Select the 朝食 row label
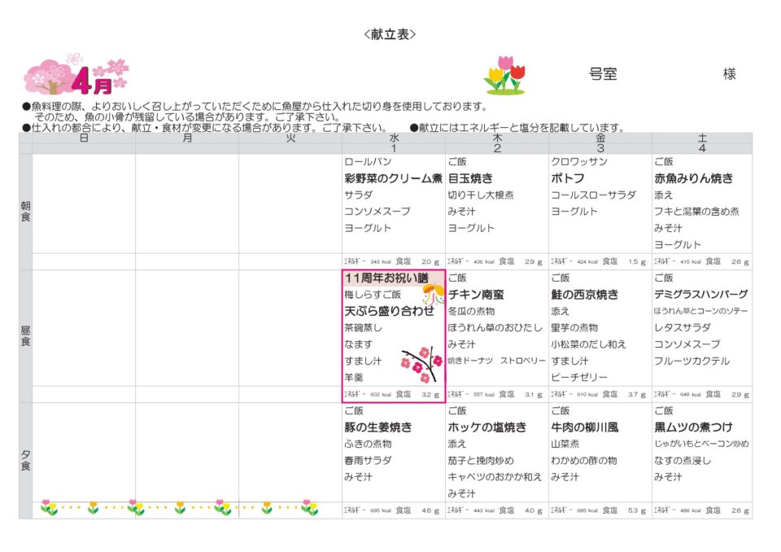This screenshot has width=781, height=552. (25, 212)
